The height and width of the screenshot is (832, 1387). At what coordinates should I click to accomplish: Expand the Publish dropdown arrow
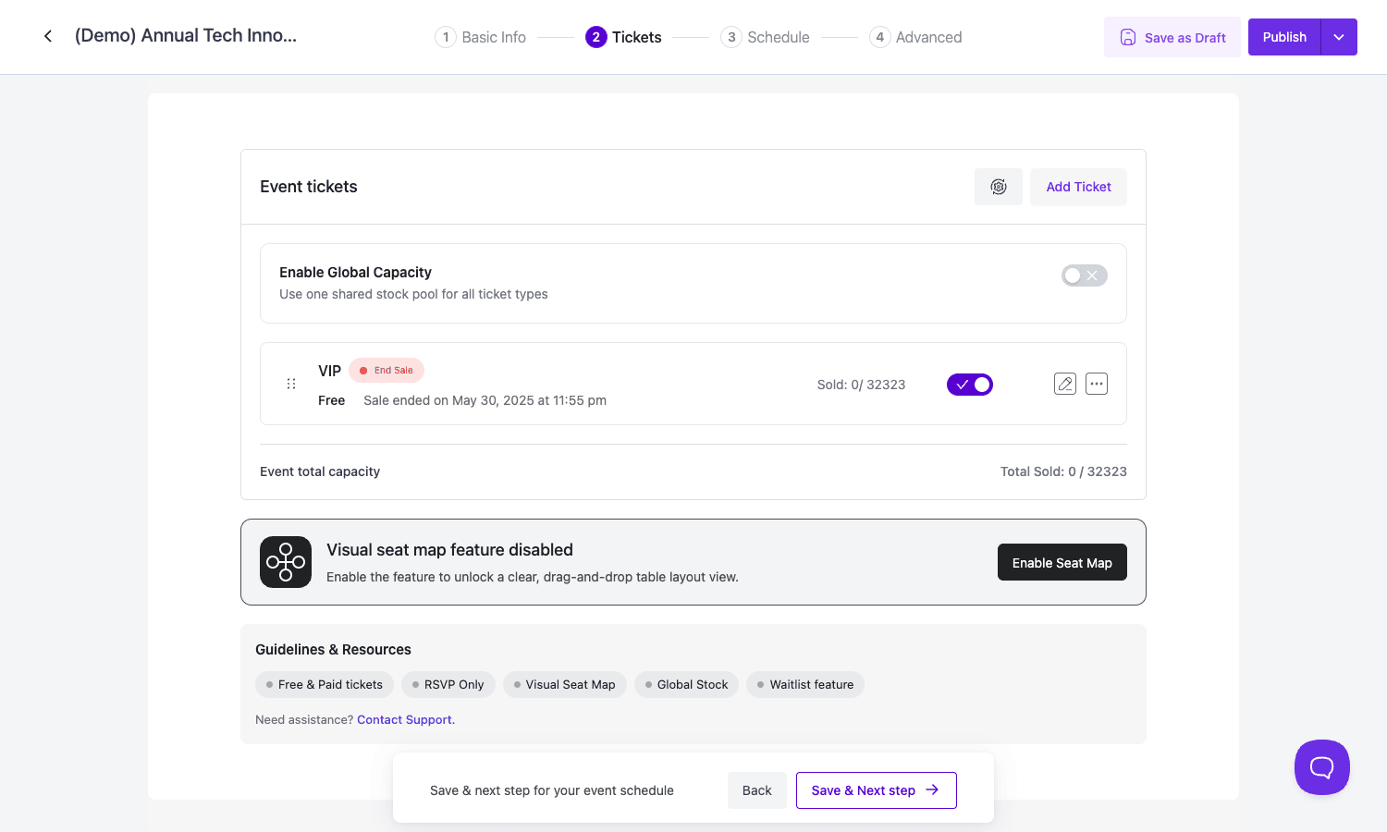(x=1339, y=37)
